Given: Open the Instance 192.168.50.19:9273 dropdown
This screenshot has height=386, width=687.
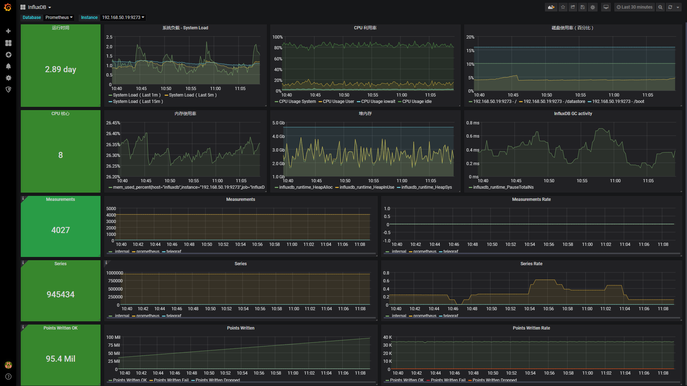Looking at the screenshot, I should pos(123,18).
